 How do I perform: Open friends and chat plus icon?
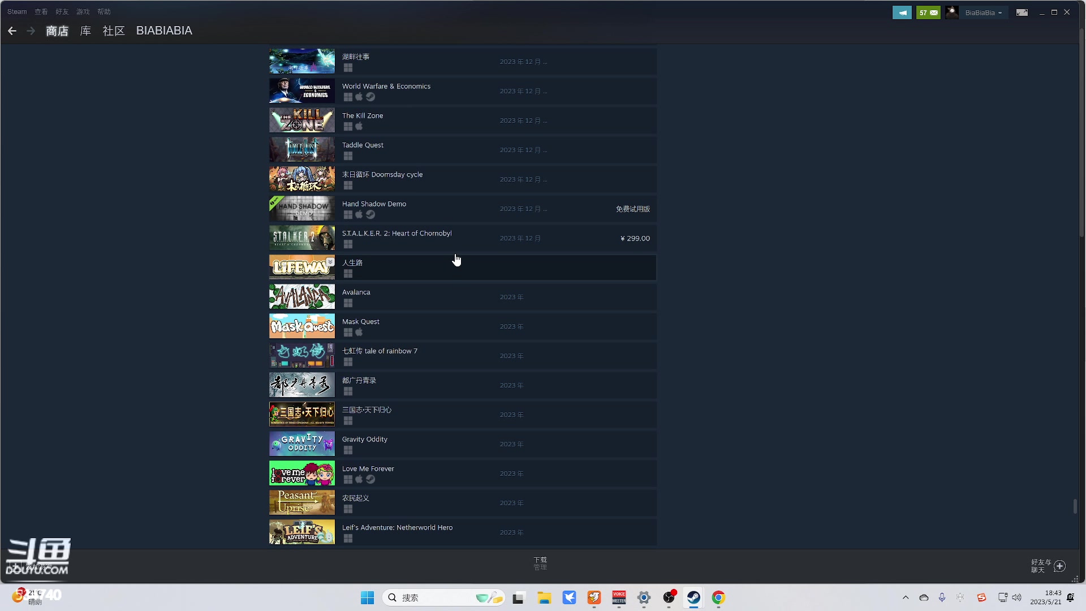[x=1059, y=566]
